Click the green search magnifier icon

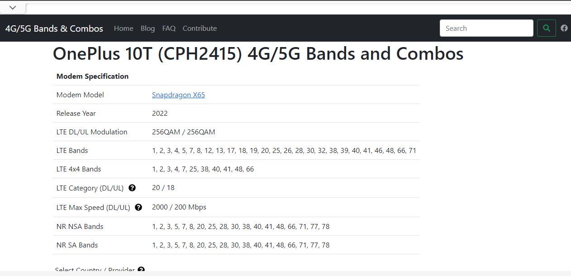[x=546, y=28]
